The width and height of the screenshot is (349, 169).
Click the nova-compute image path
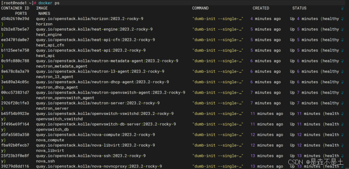pyautogui.click(x=96, y=135)
